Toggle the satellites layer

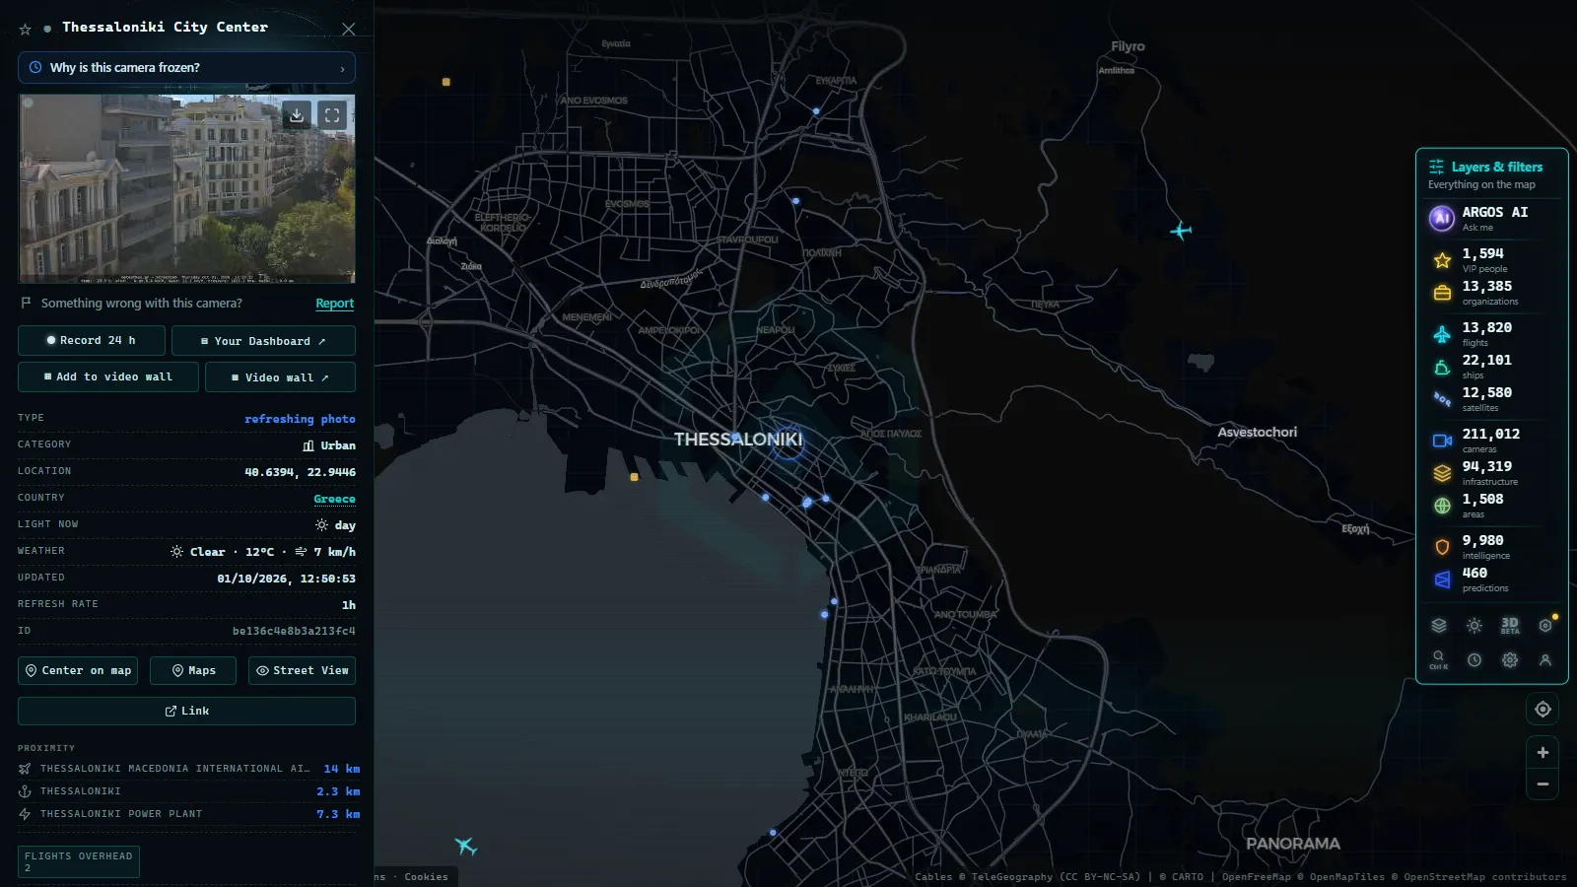pyautogui.click(x=1491, y=399)
